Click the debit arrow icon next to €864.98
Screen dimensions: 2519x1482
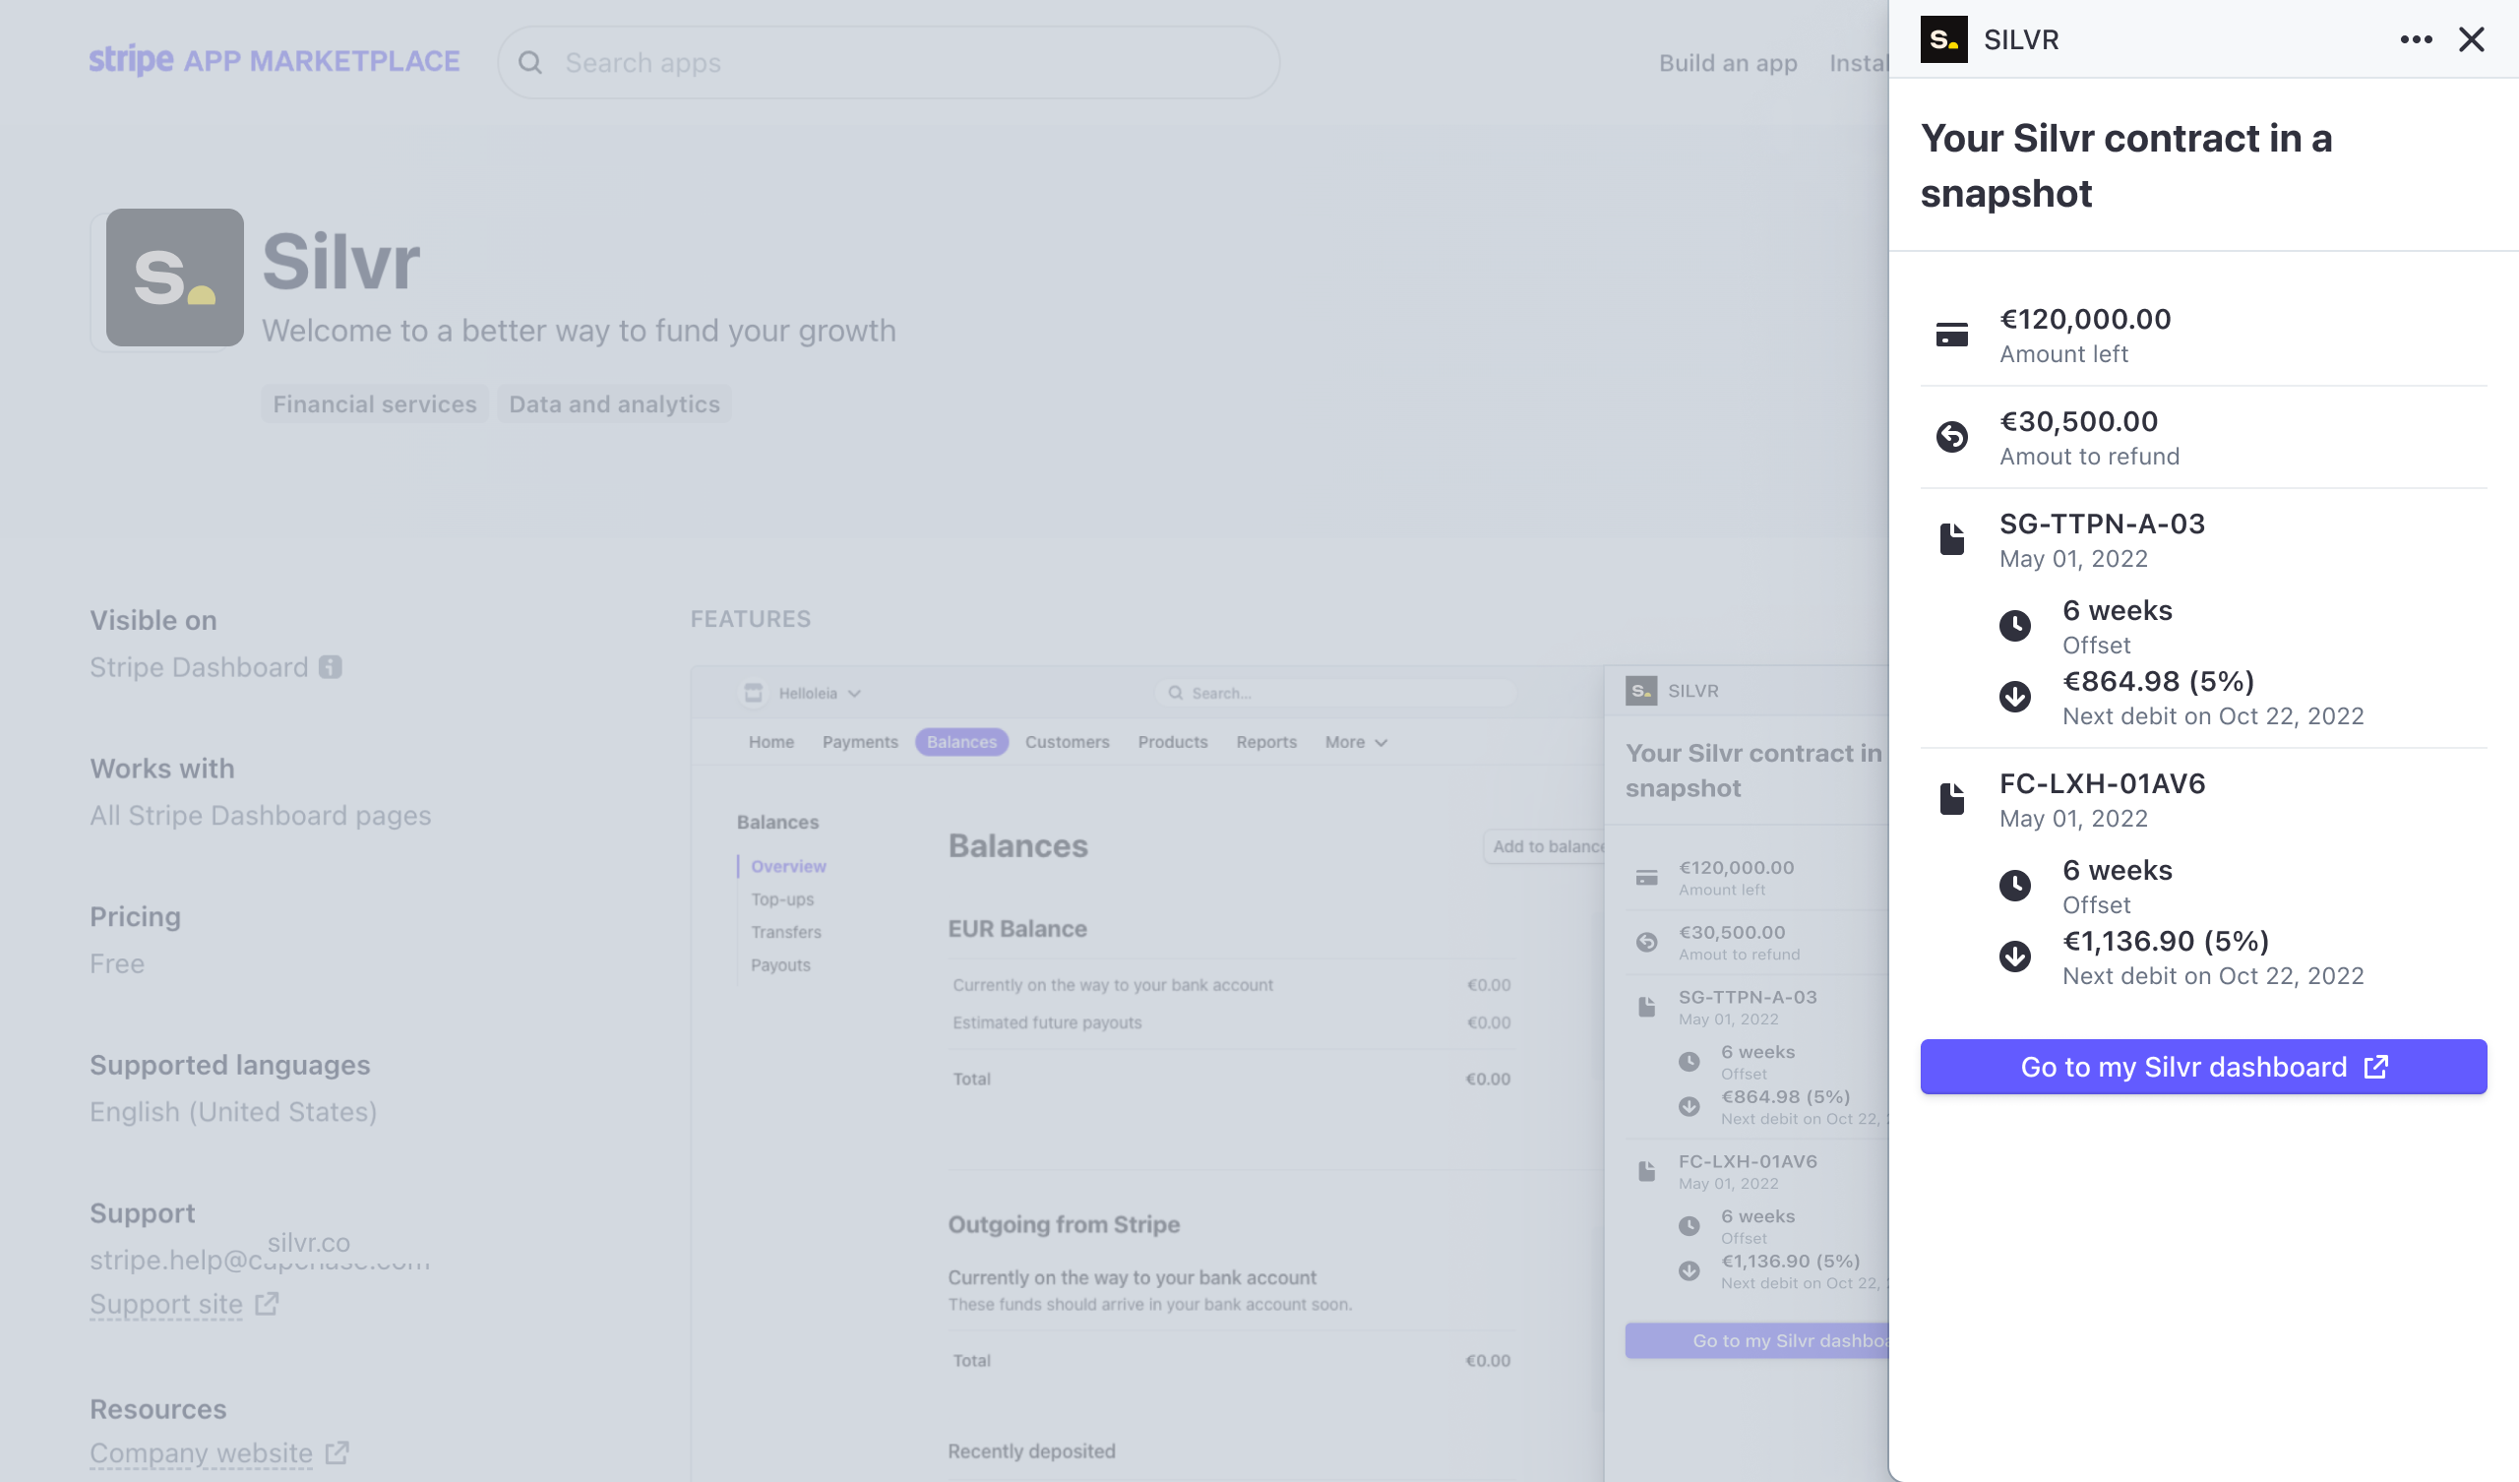[2016, 697]
